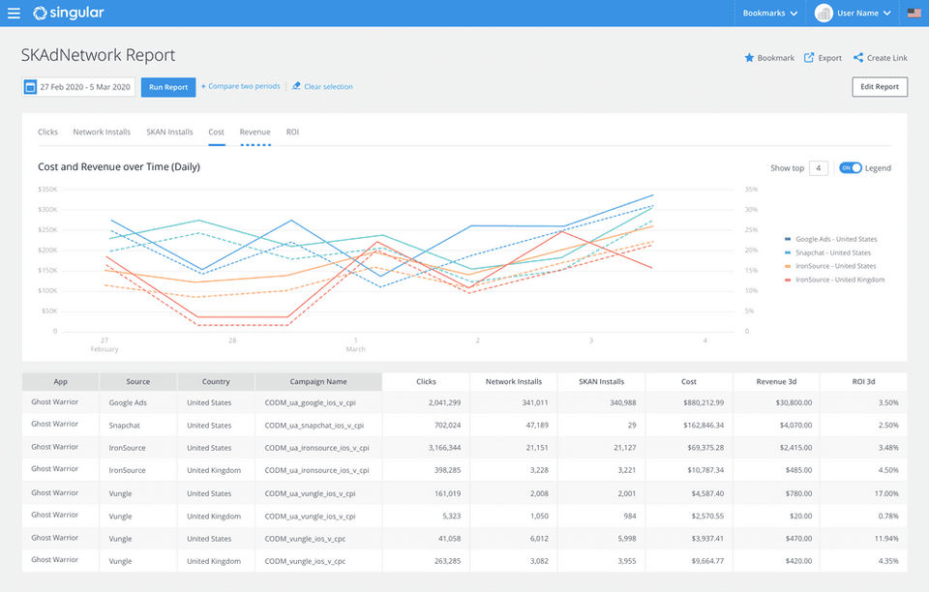Expand the User Name dropdown
Screen dimensions: 929x592
pos(864,13)
